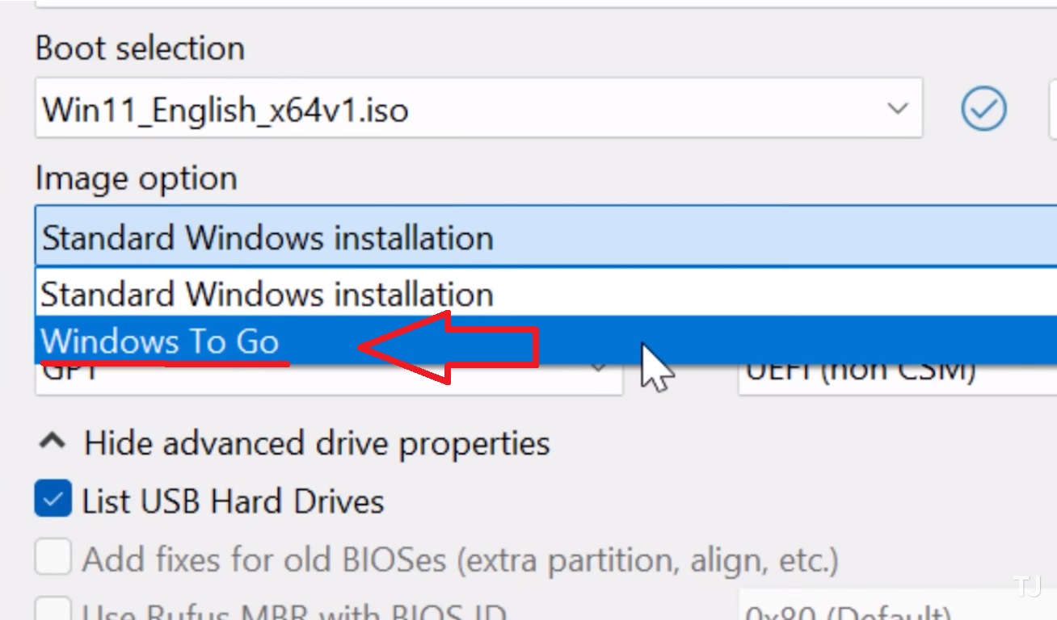The height and width of the screenshot is (620, 1057).
Task: Click the red arrow annotation graphic
Action: [x=448, y=347]
